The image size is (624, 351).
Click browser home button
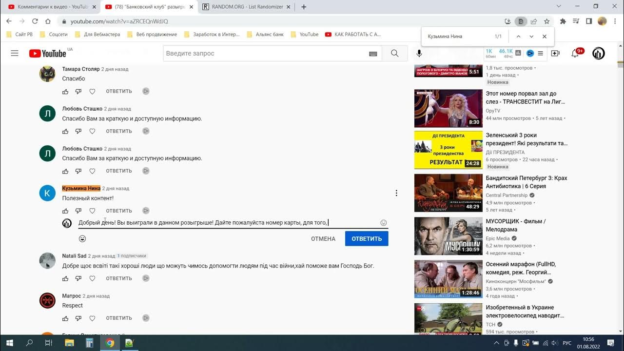coord(48,21)
